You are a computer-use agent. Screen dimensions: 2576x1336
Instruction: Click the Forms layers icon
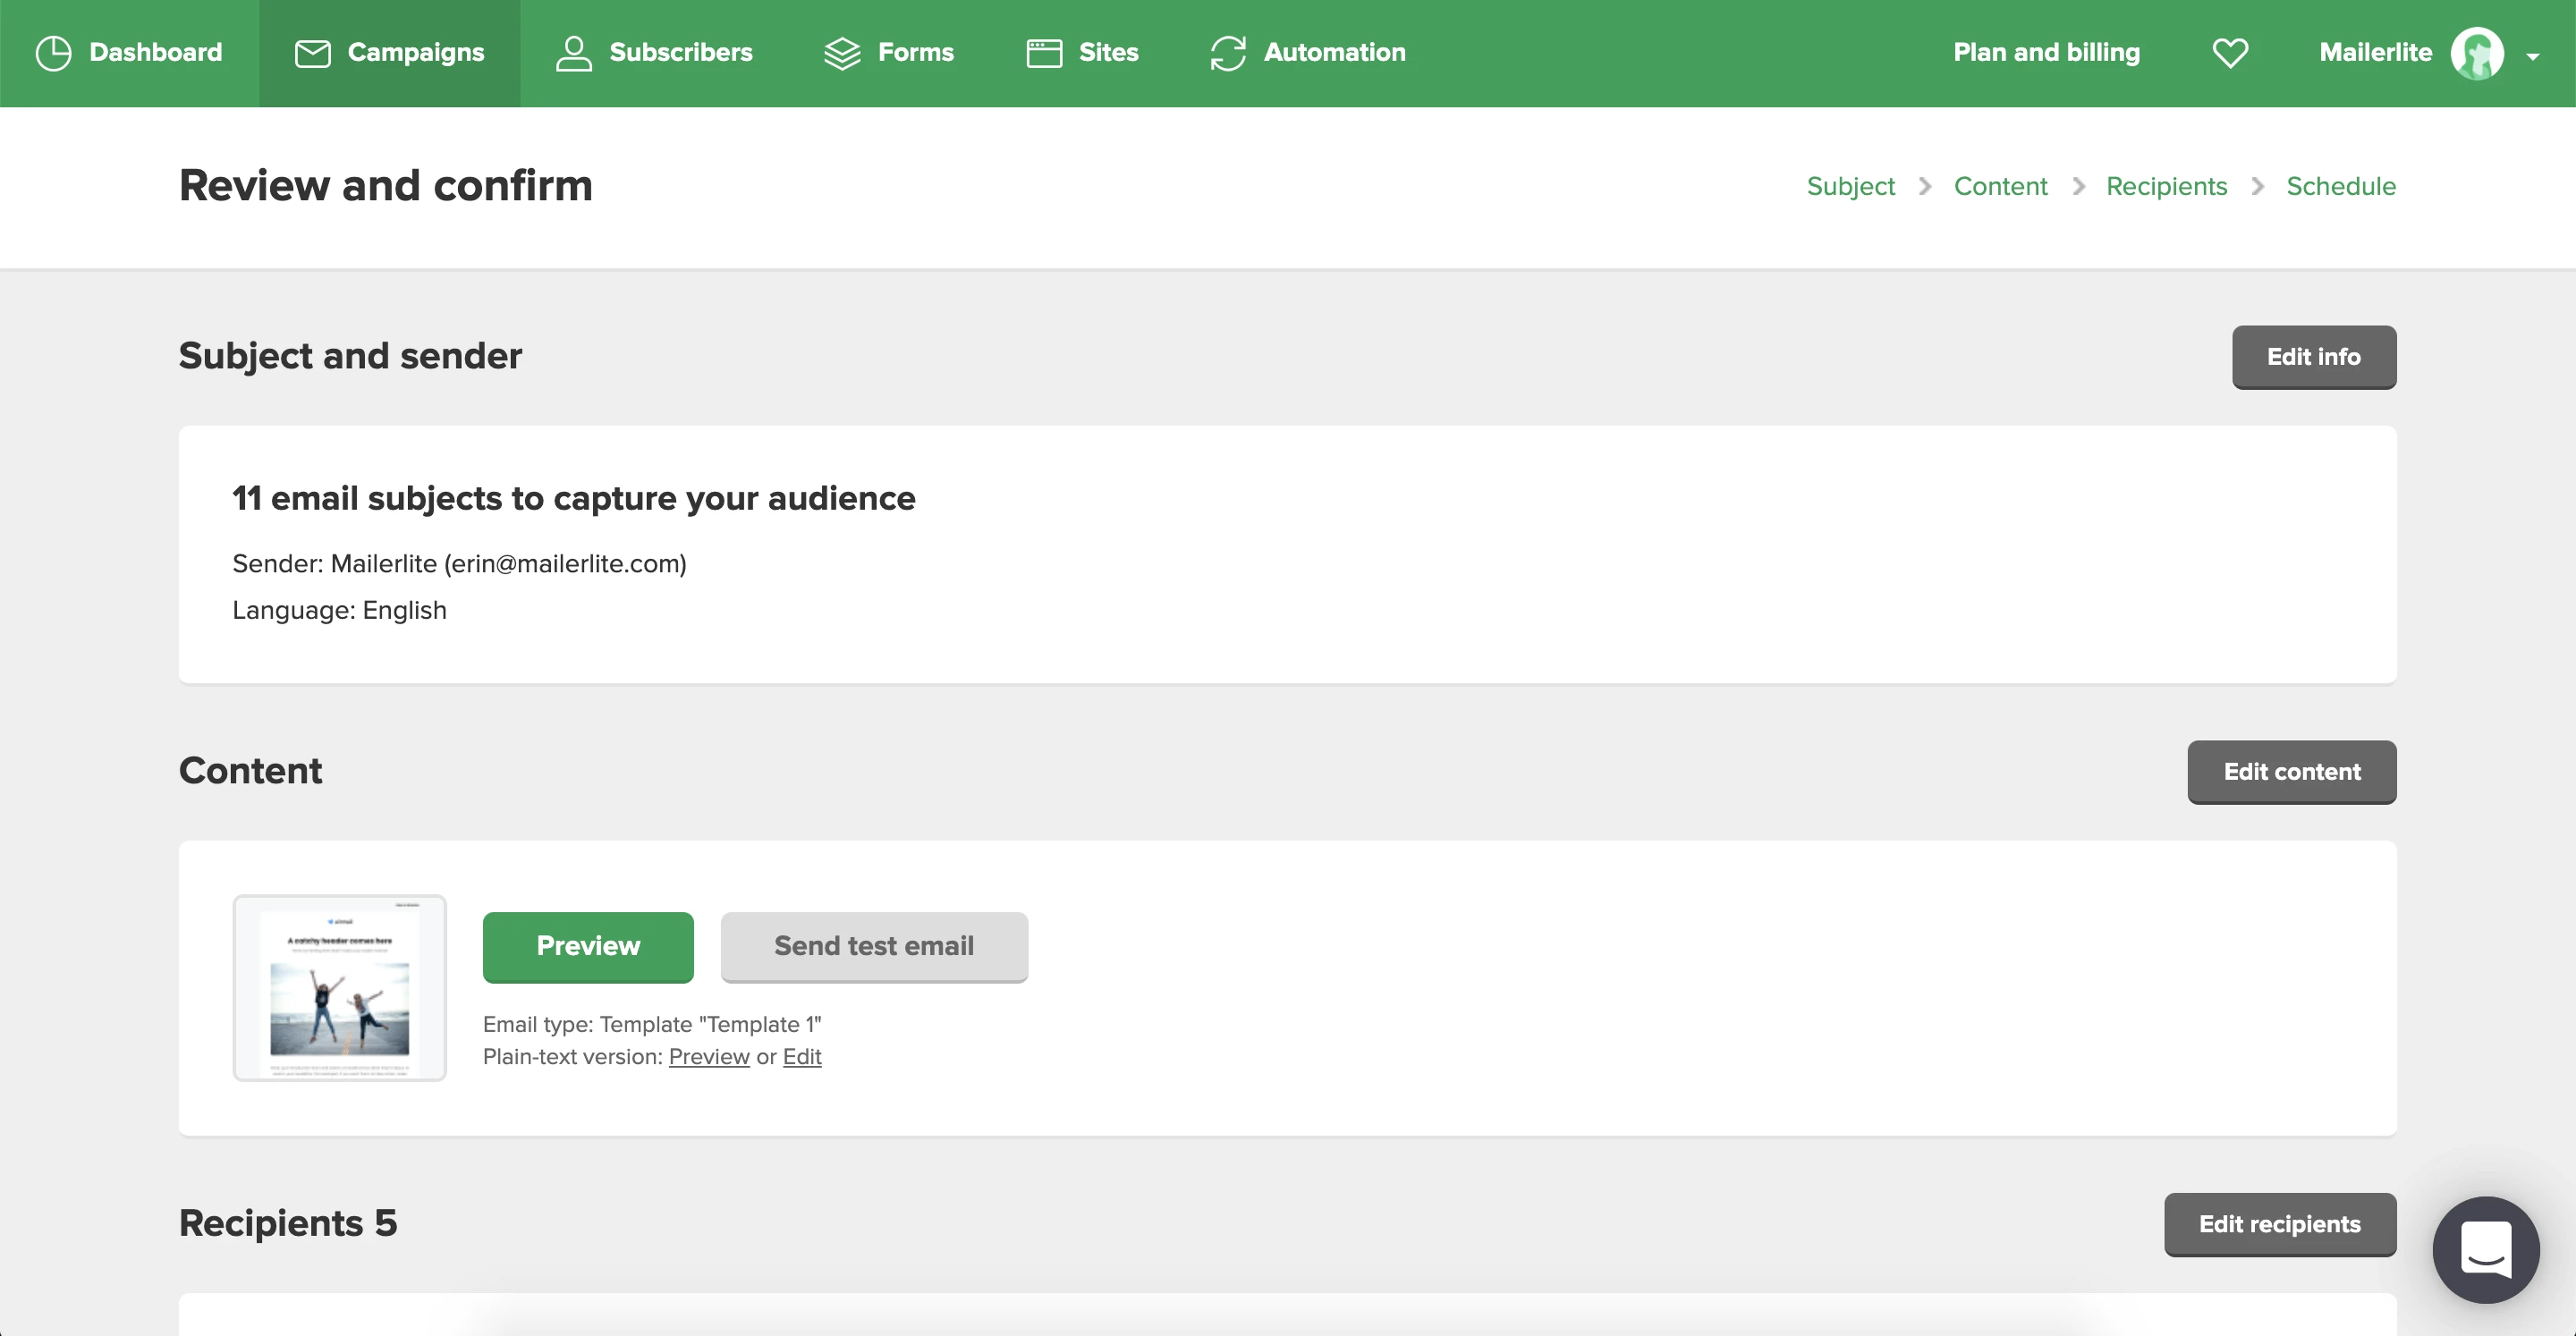coord(842,53)
